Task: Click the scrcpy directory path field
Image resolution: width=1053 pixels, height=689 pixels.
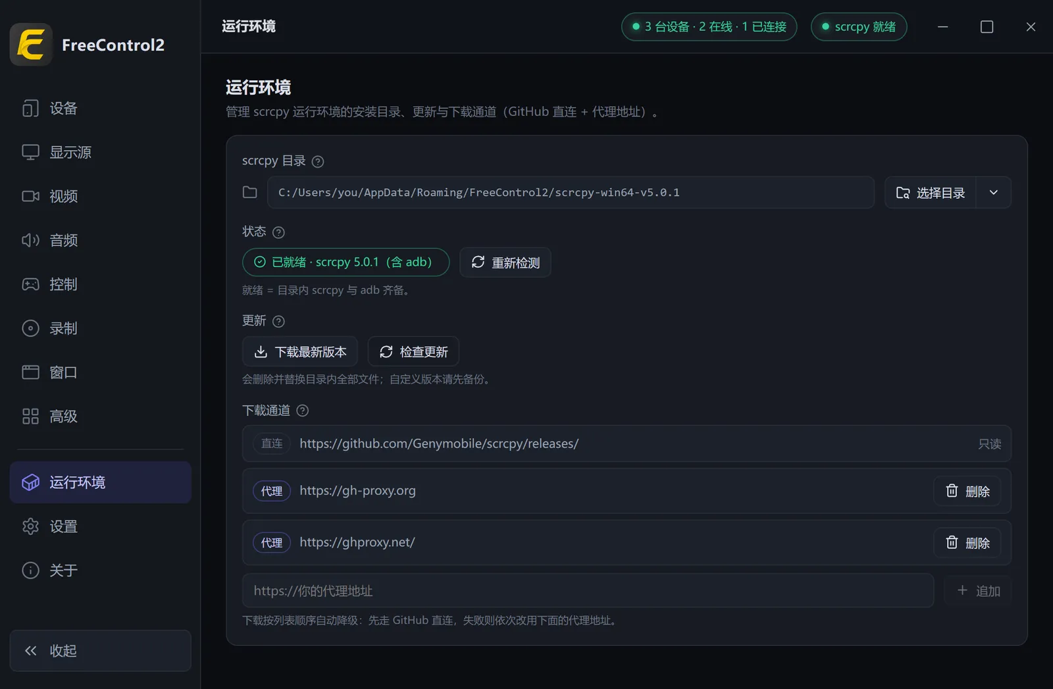Action: [x=571, y=192]
